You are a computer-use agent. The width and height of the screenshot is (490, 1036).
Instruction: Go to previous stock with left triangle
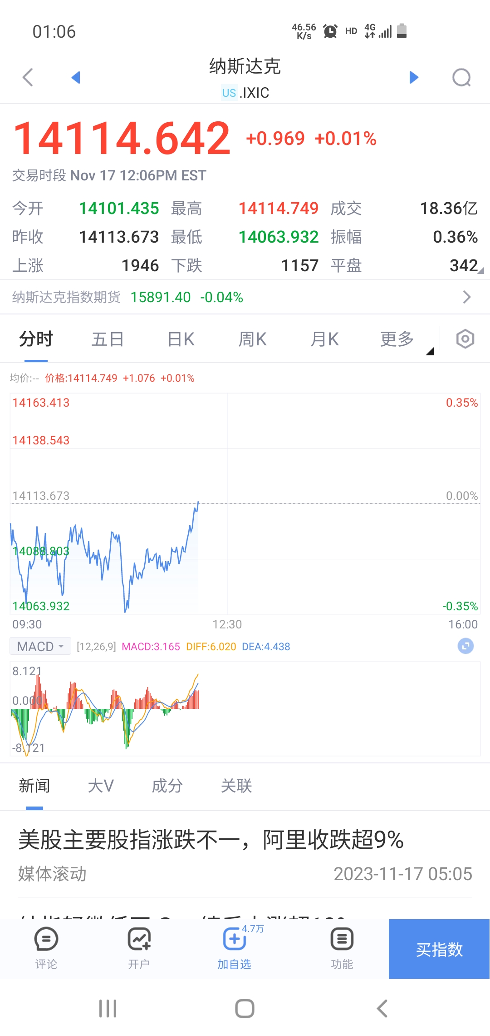[76, 77]
